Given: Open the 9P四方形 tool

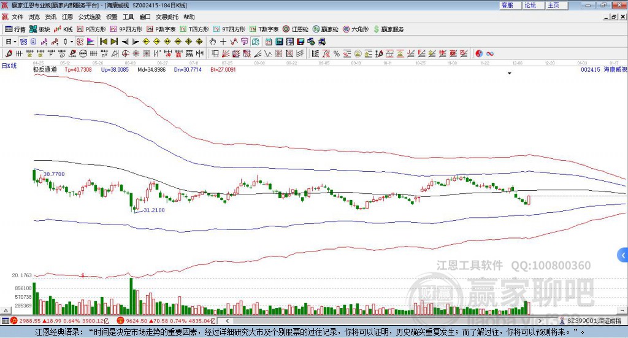Looking at the screenshot, I should [126, 29].
